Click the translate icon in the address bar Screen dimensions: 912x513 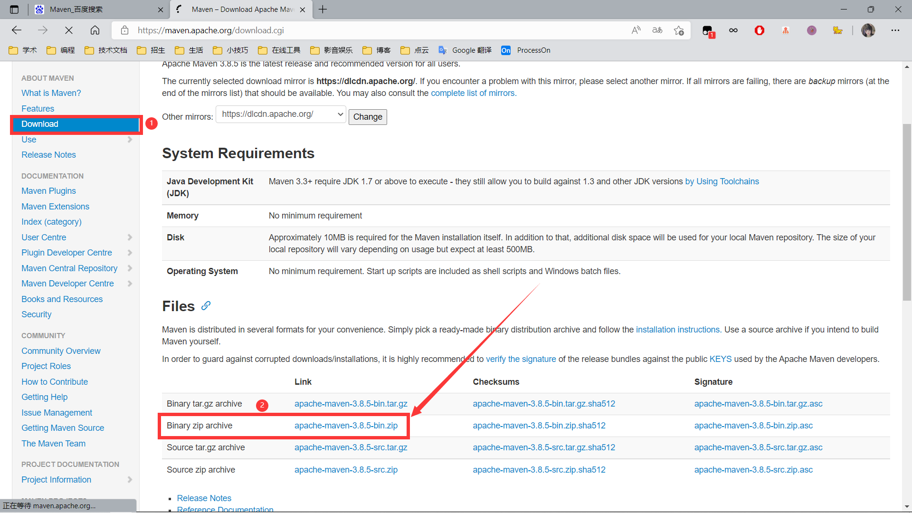(657, 30)
